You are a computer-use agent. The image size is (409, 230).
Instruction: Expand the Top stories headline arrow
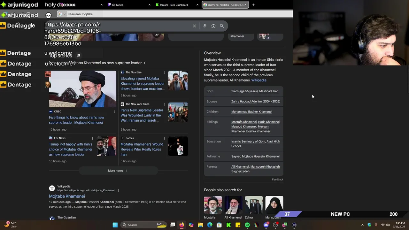click(x=144, y=63)
